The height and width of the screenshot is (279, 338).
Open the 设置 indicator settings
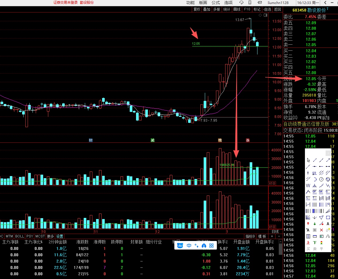tap(60, 236)
